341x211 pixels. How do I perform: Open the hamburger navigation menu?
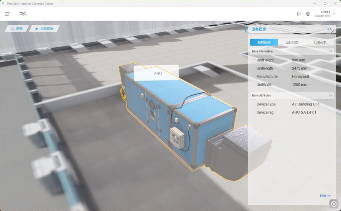coord(7,14)
